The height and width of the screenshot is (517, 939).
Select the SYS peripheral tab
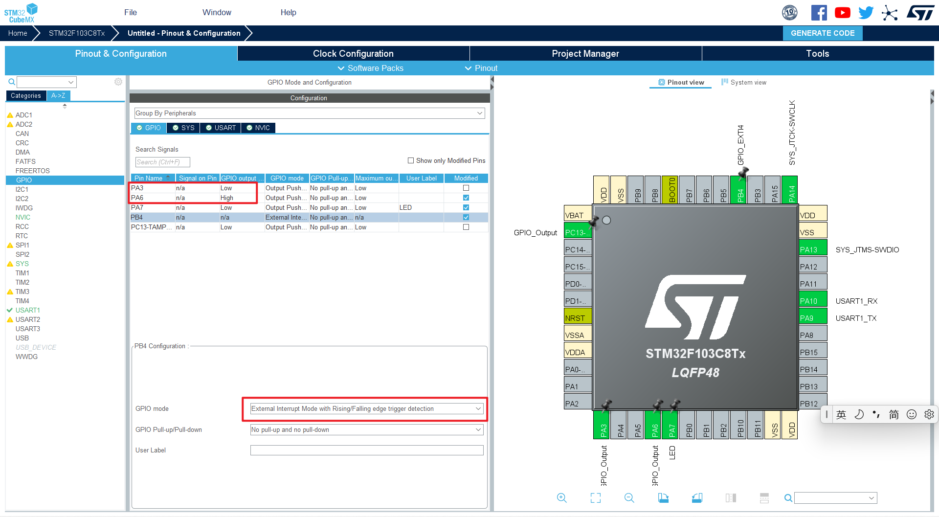click(183, 128)
